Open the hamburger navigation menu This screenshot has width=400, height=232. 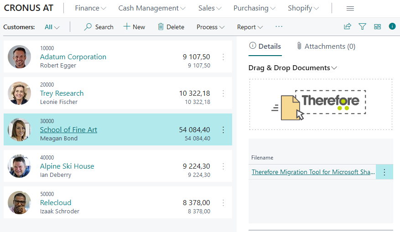[x=350, y=8]
